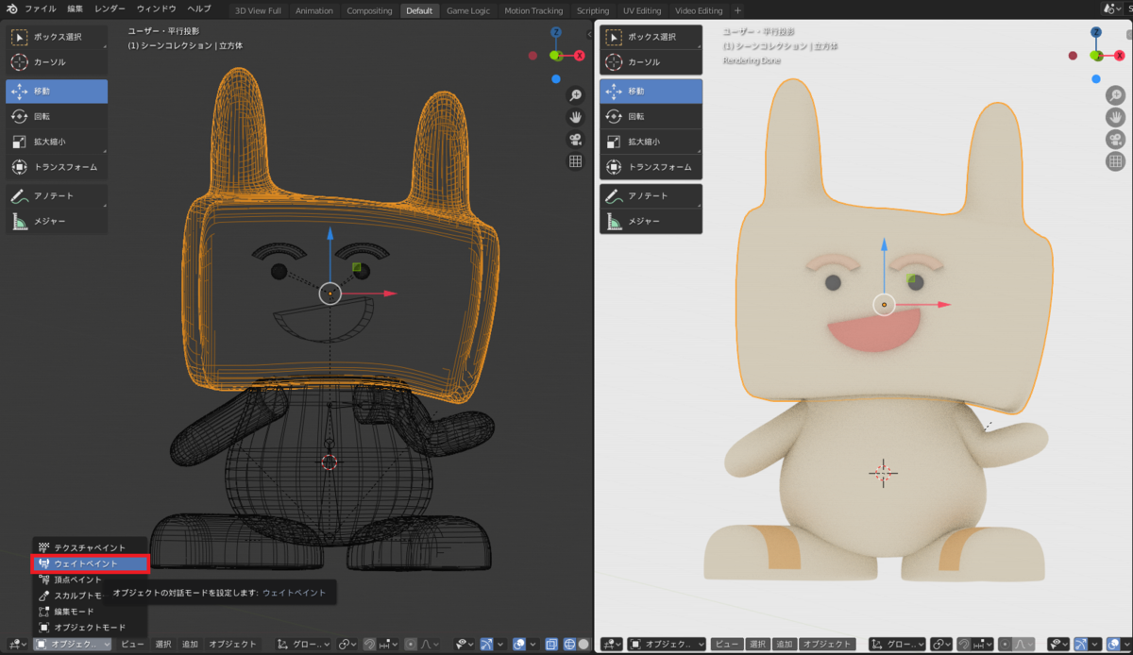Click zoom magnifier icon in right viewport
This screenshot has height=655, width=1133.
1115,95
